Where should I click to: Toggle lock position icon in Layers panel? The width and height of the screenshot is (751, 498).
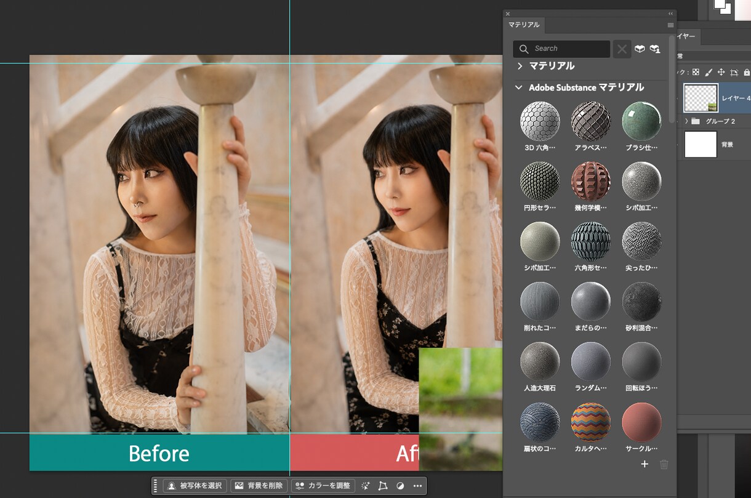click(721, 72)
